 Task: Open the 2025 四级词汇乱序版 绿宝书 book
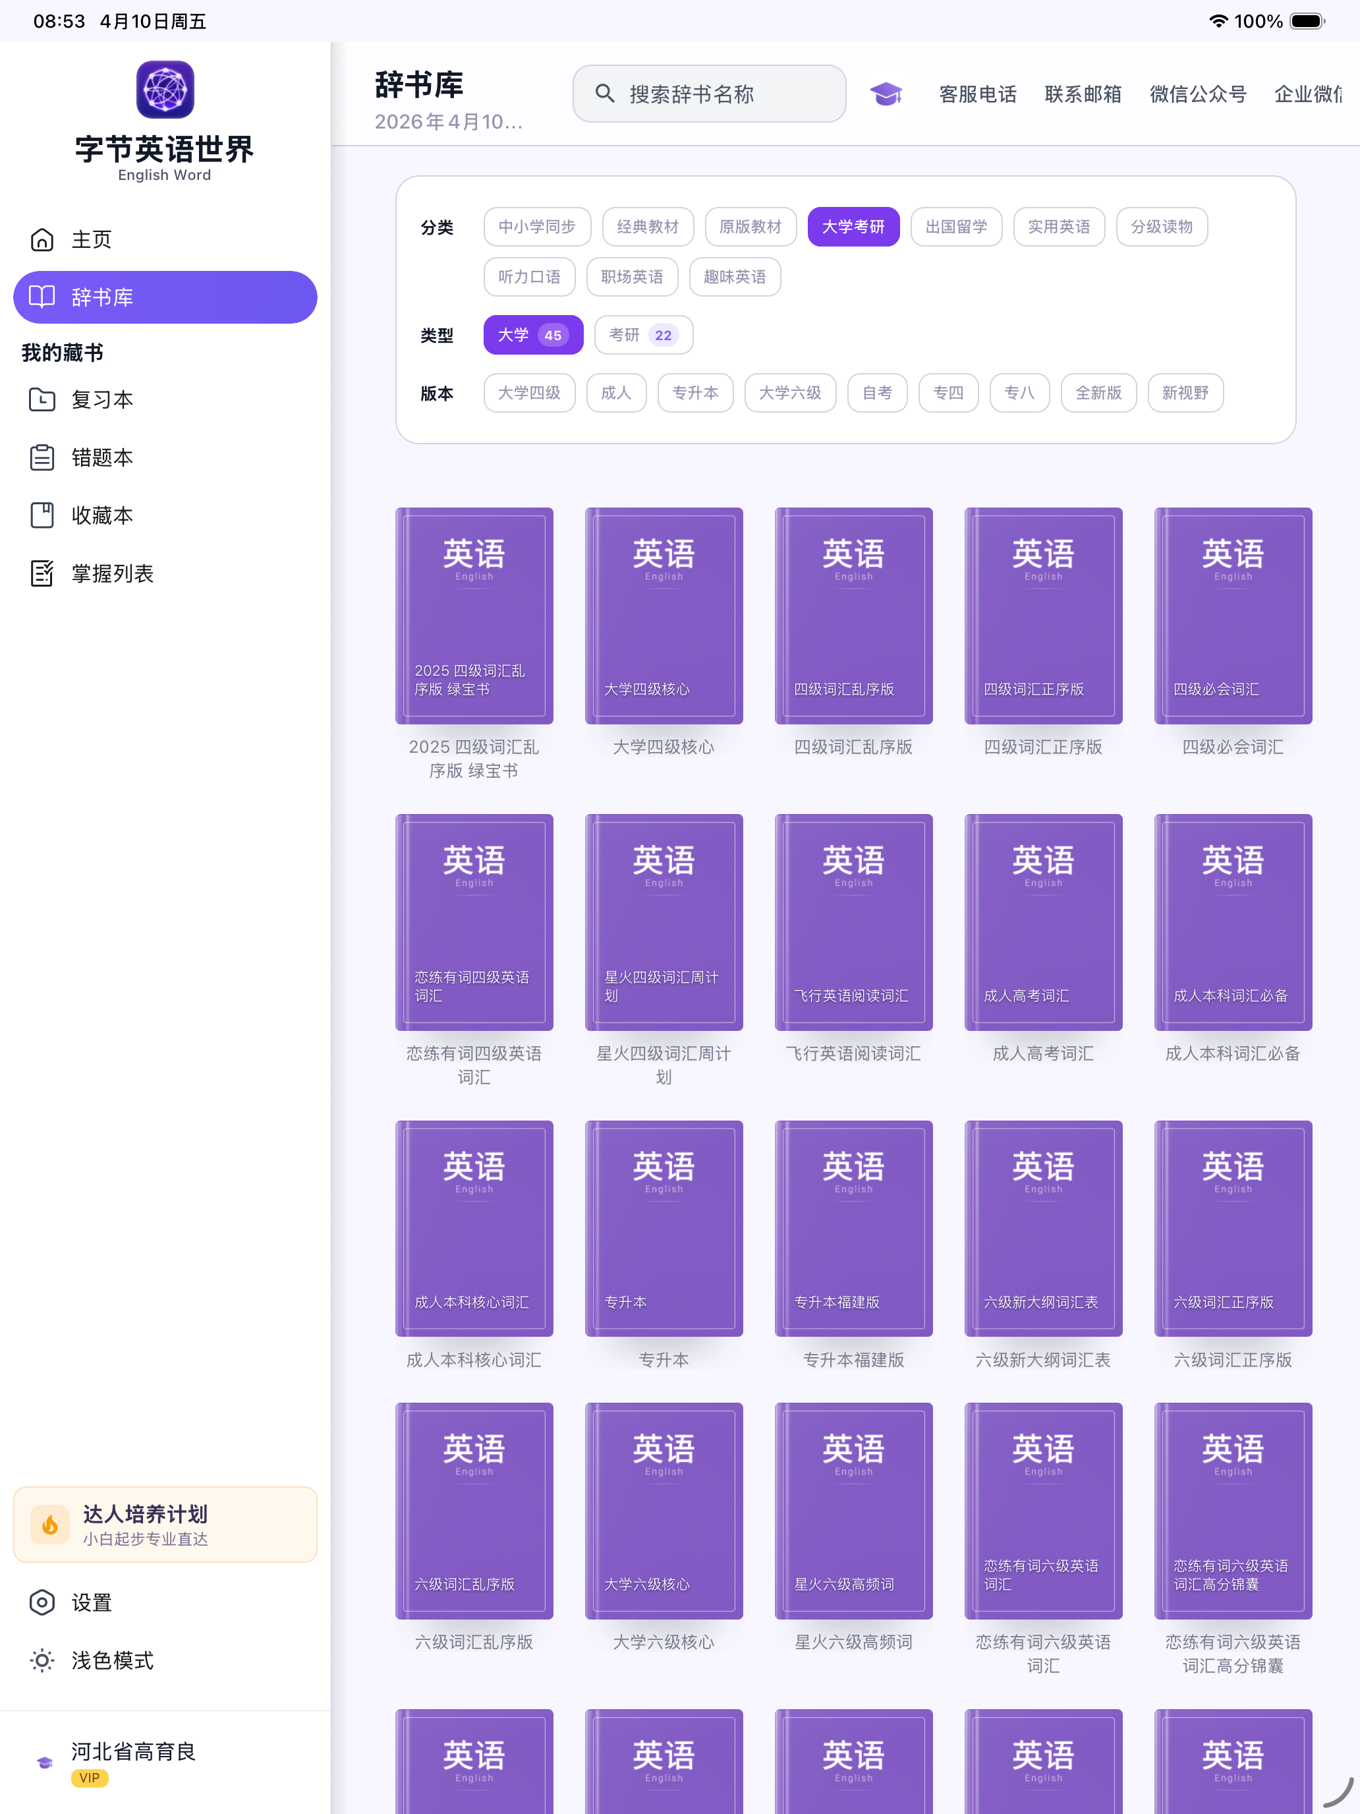[474, 616]
